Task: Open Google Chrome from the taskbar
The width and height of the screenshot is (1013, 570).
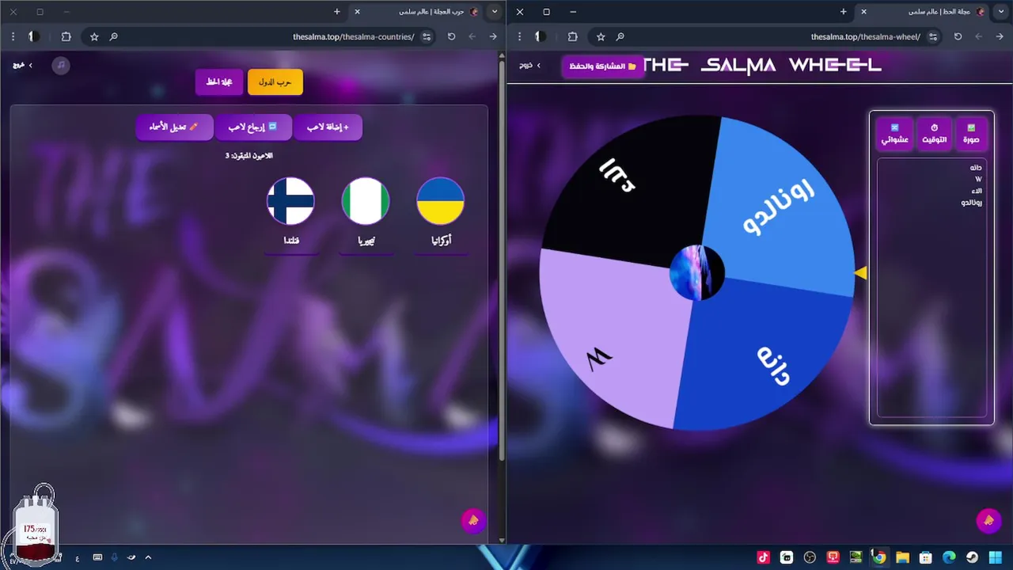Action: (879, 557)
